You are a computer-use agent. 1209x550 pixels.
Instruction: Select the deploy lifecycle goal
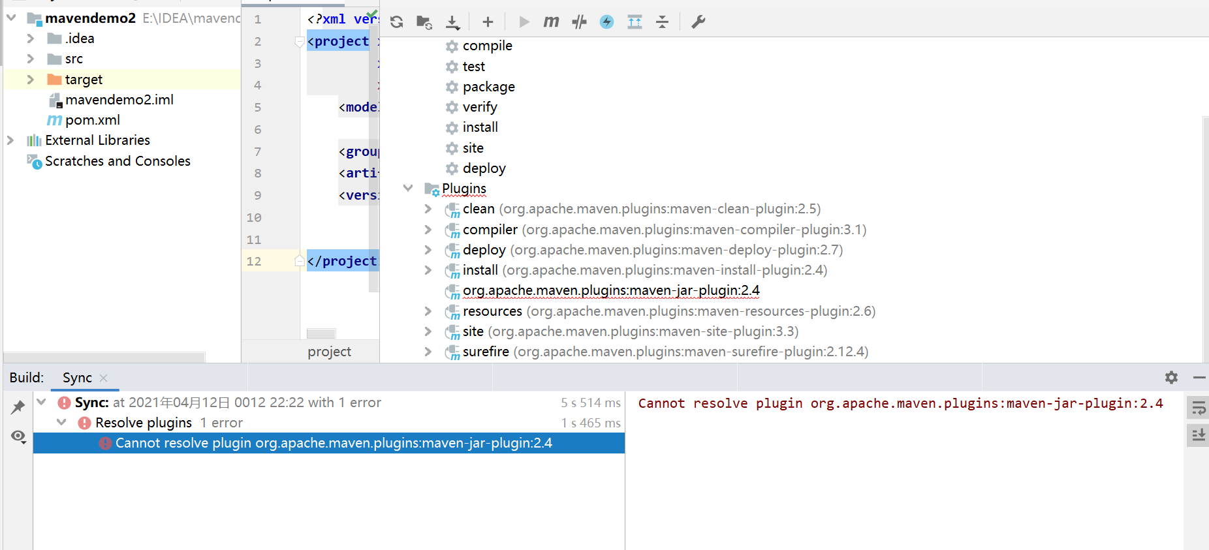point(484,168)
